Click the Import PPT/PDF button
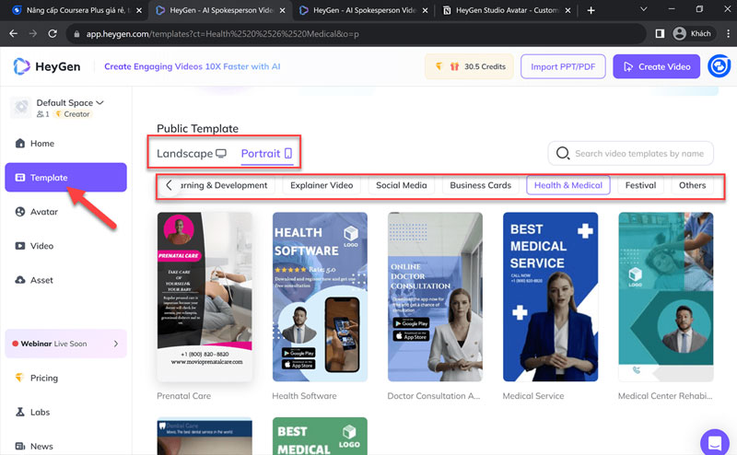This screenshot has width=737, height=455. (562, 66)
